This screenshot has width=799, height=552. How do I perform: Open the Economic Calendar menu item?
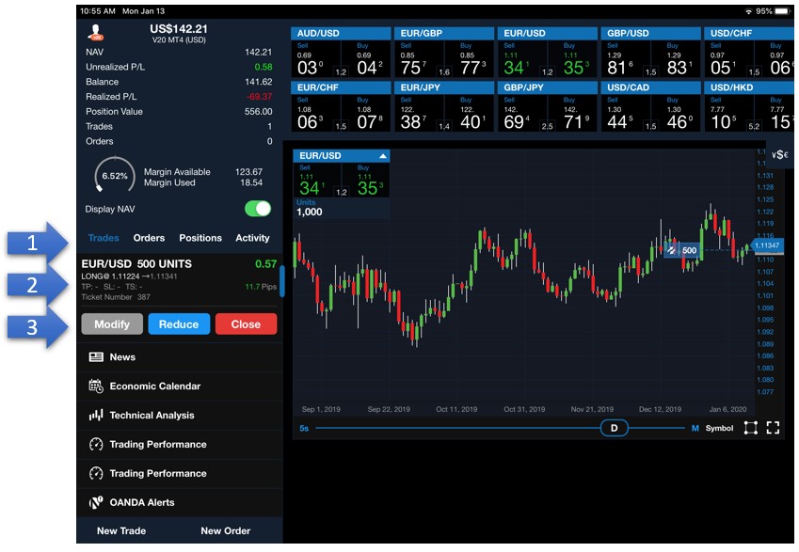180,386
